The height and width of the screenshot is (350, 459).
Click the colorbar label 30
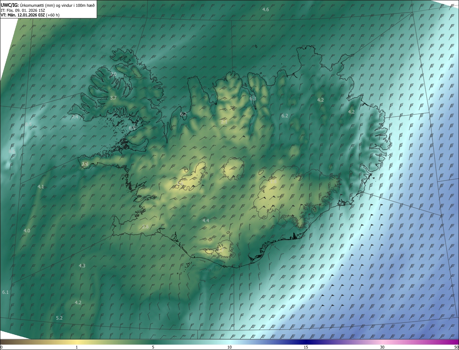[382, 347]
